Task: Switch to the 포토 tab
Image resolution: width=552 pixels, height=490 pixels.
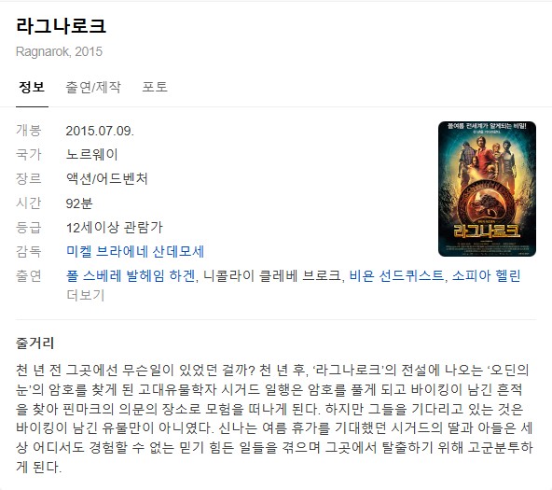Action: coord(155,87)
